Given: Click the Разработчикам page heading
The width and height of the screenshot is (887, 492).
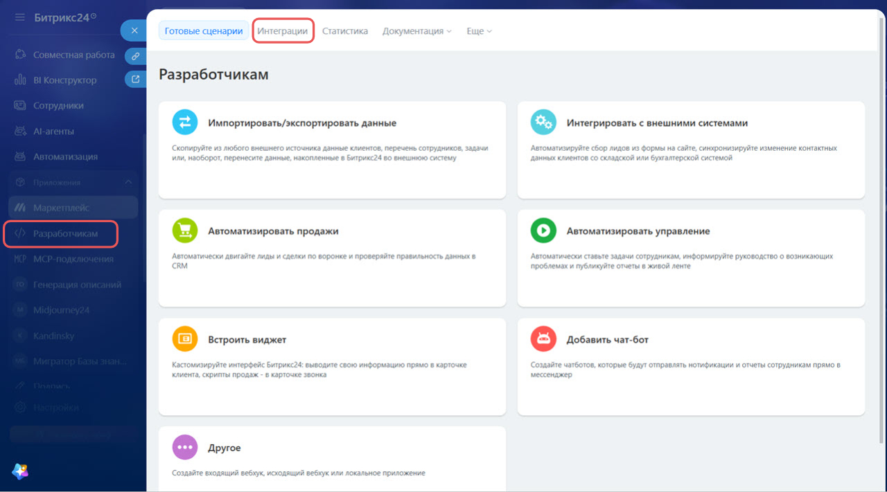Looking at the screenshot, I should coord(213,74).
